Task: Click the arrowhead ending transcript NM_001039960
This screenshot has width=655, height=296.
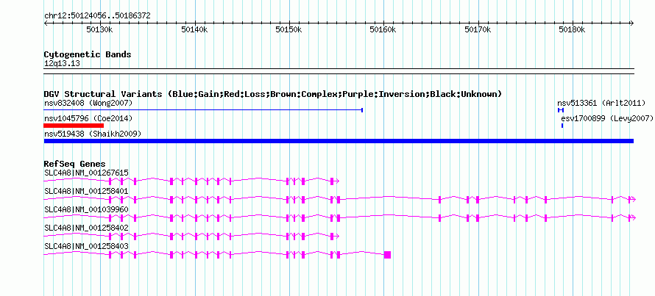Action: pyautogui.click(x=634, y=218)
